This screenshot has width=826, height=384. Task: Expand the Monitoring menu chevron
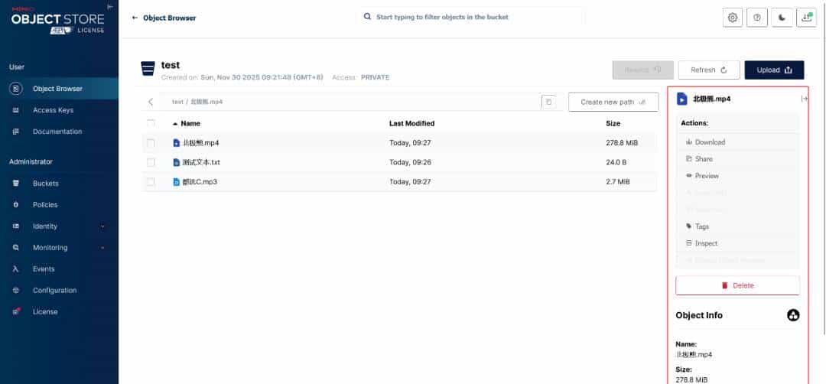[102, 248]
